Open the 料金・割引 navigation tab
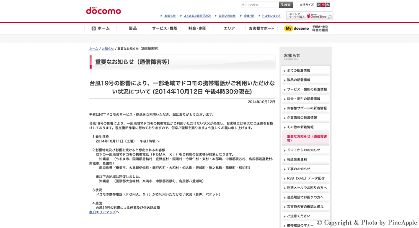Image resolution: width=419 pixels, height=228 pixels. pyautogui.click(x=197, y=28)
